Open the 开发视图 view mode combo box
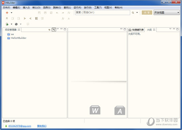The width and height of the screenshot is (182, 130). [x=167, y=13]
